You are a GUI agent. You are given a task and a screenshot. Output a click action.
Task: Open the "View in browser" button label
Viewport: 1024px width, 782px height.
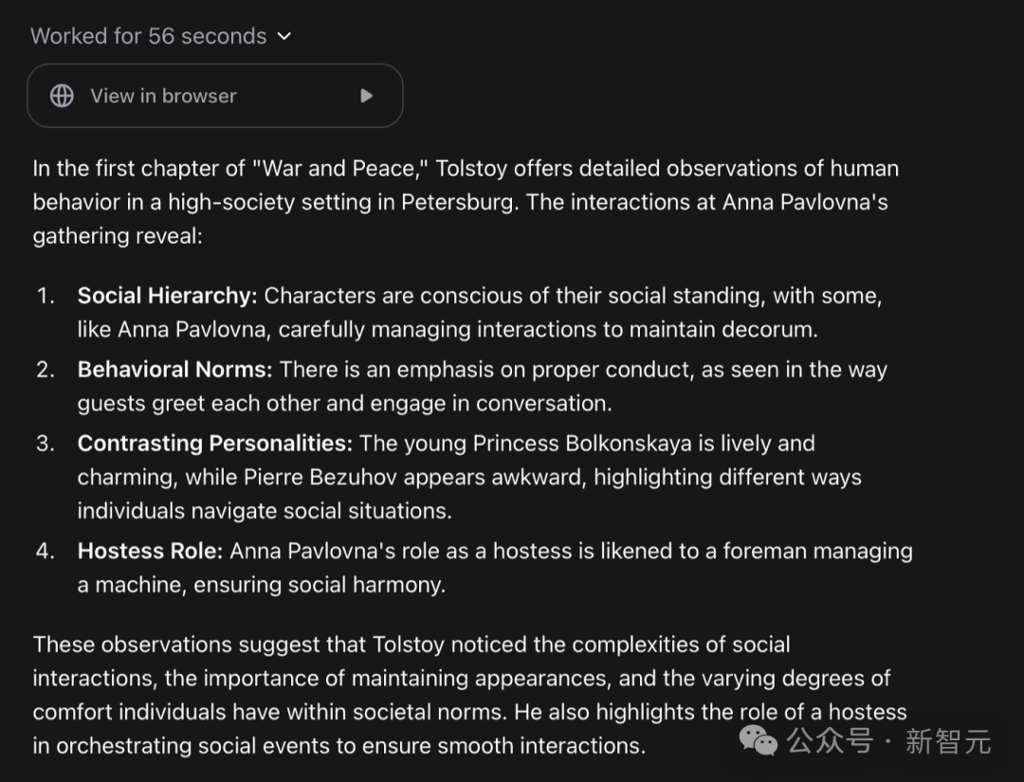(163, 96)
